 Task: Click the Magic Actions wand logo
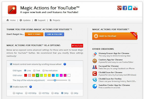(x=12, y=10)
